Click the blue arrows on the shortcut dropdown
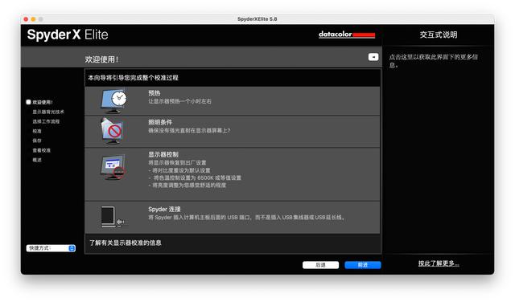 pos(72,248)
